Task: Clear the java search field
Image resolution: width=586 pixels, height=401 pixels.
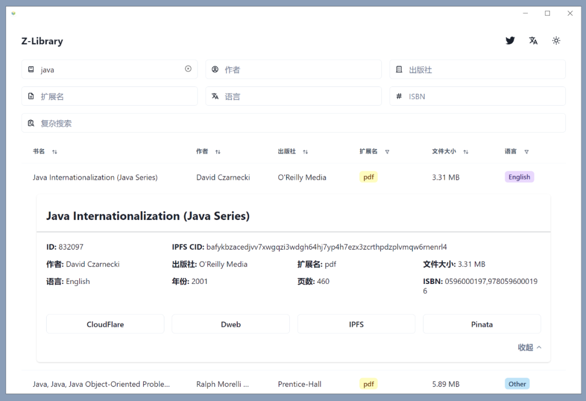Action: (188, 69)
